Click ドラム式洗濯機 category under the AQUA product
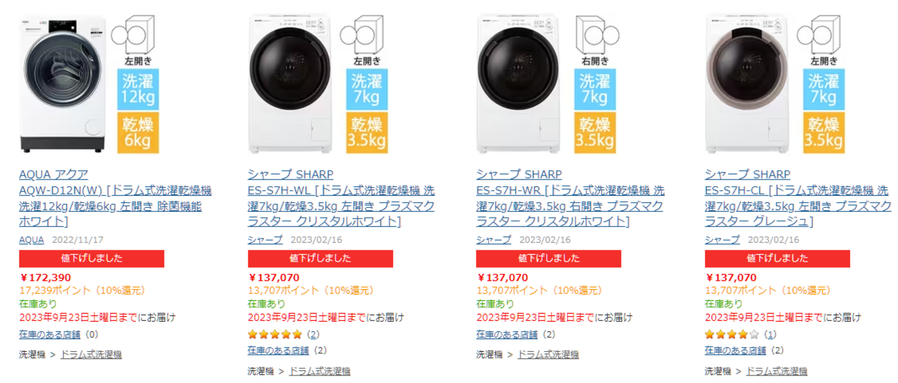The image size is (898, 383). click(91, 355)
